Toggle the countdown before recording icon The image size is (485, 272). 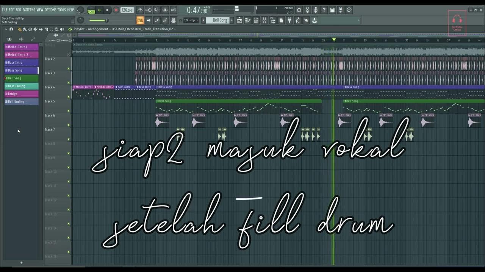click(x=157, y=10)
